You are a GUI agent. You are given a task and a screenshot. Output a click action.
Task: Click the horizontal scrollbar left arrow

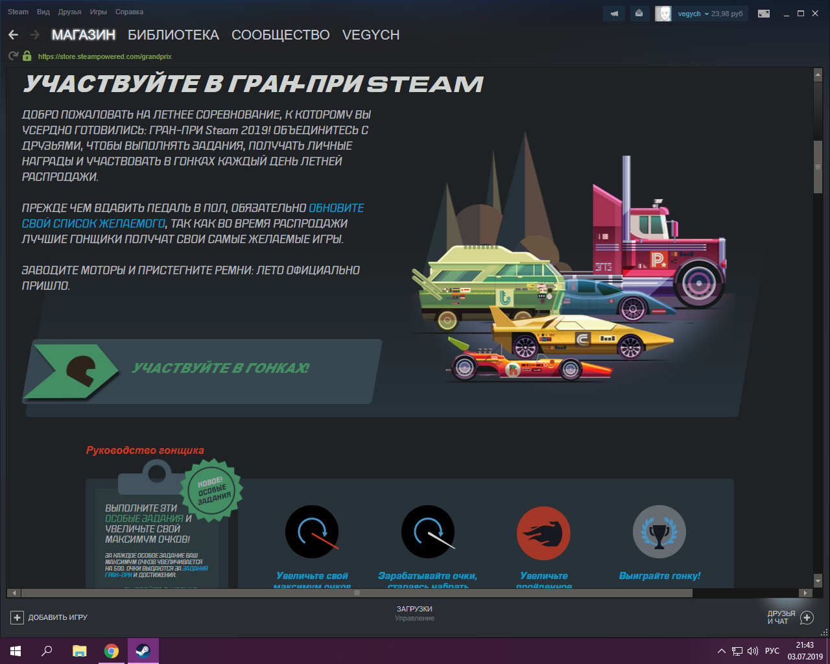click(14, 593)
